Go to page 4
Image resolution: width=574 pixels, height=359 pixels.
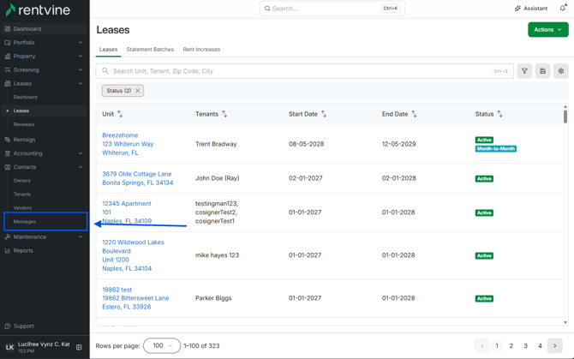pyautogui.click(x=540, y=346)
